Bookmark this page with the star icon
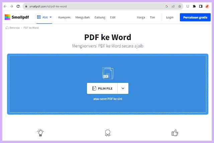Screen dimensions: 214x143 pos(180,6)
